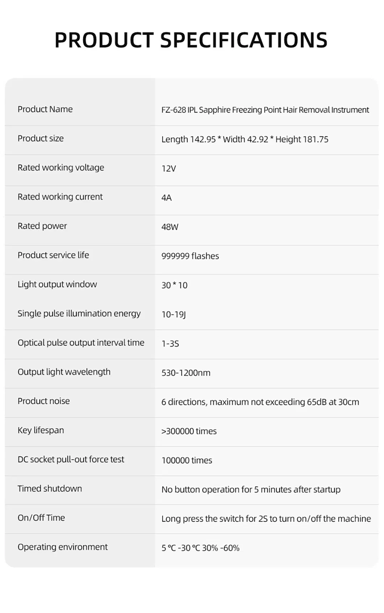Click the Product service life label
384x613 pixels.
coord(53,255)
